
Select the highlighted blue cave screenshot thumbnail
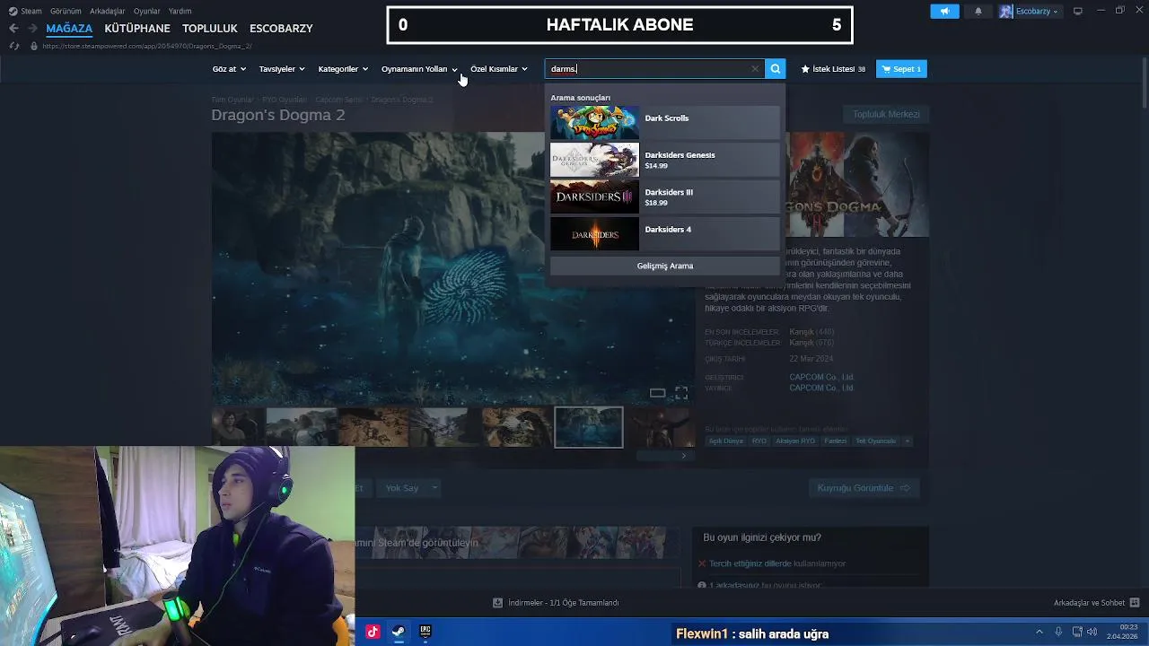[589, 427]
